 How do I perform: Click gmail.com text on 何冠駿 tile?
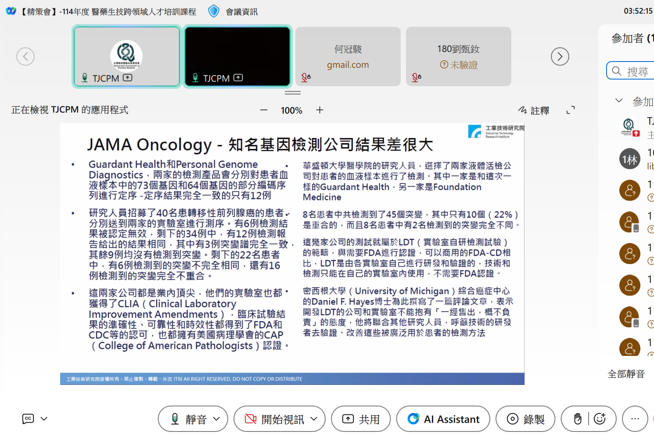pos(348,65)
